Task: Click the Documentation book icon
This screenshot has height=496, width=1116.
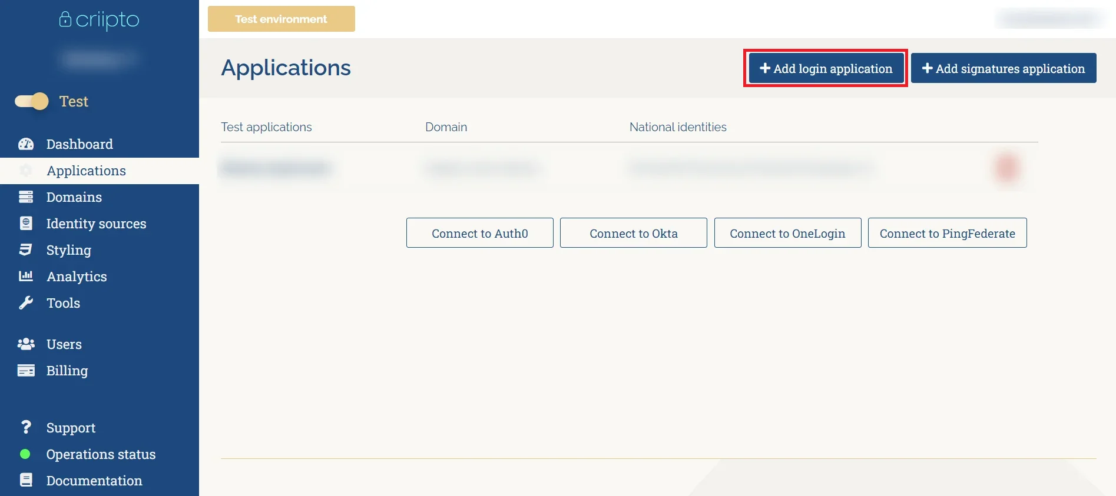Action: [26, 480]
